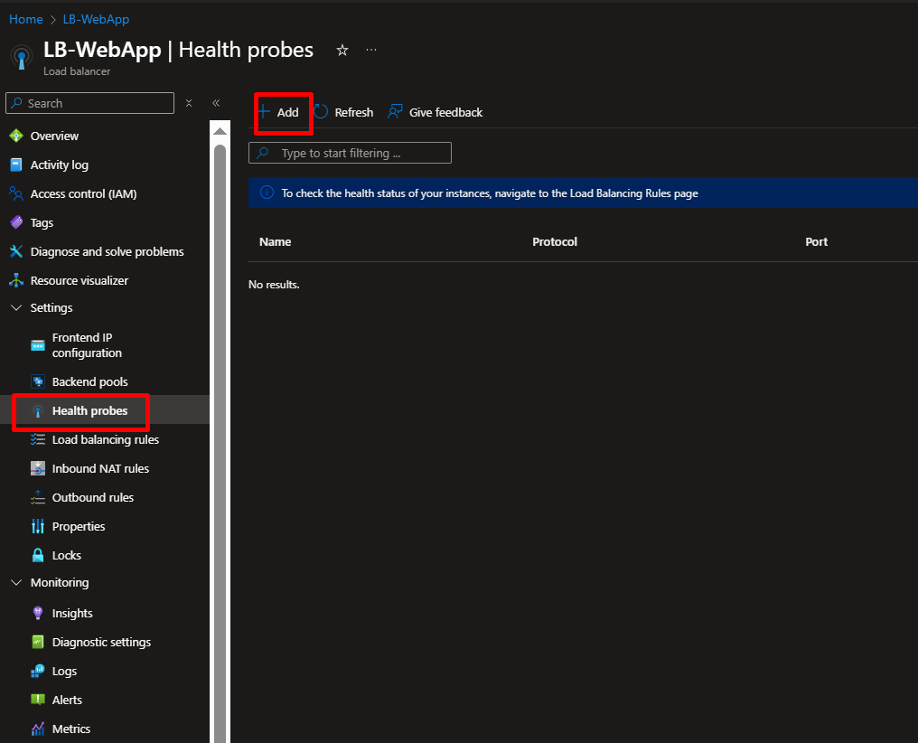Clear sidebar search with X icon
This screenshot has width=918, height=743.
[189, 103]
